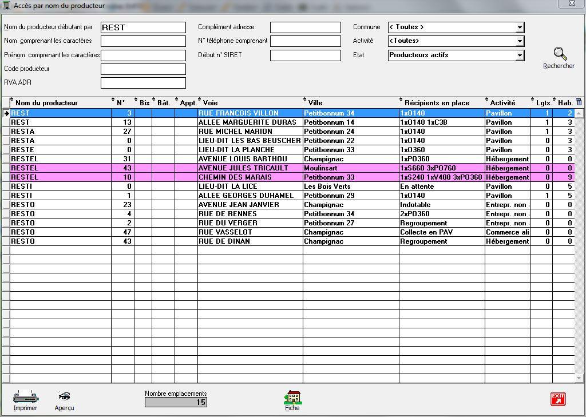586x417 pixels.
Task: Focus the N° téléphone comprenant input field
Action: (x=305, y=41)
